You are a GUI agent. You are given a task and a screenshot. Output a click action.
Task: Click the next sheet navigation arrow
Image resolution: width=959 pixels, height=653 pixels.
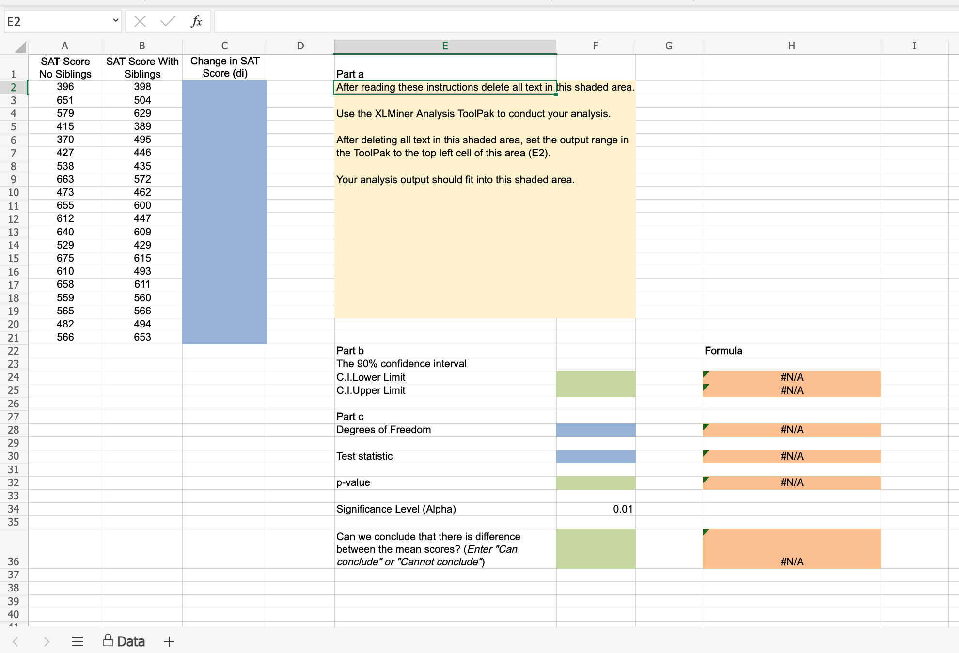coord(47,641)
